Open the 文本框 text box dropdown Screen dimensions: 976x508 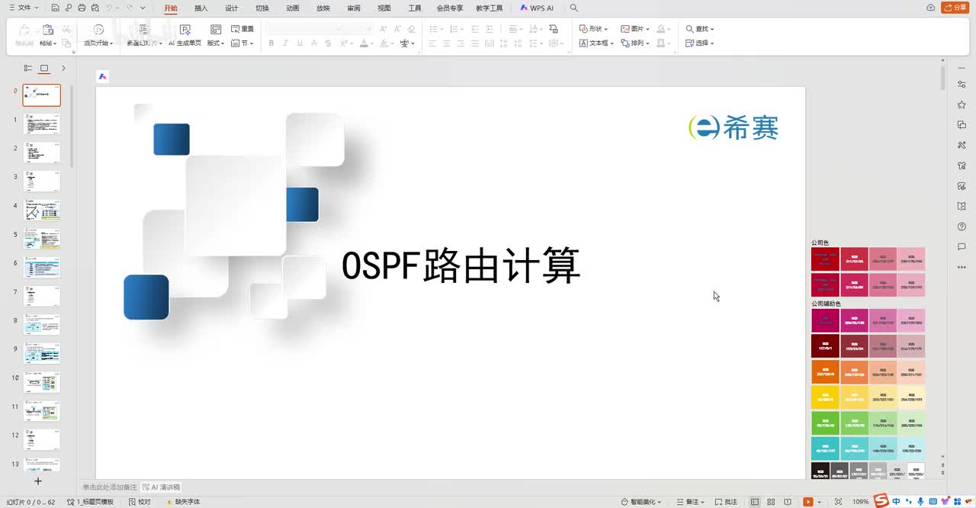pyautogui.click(x=596, y=43)
